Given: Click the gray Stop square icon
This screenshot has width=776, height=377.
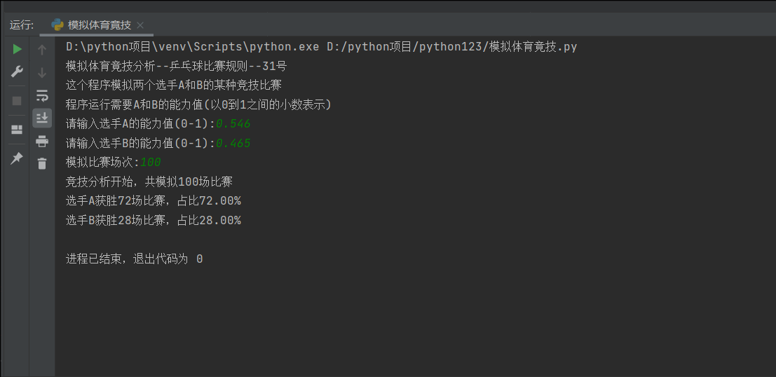Looking at the screenshot, I should point(17,101).
